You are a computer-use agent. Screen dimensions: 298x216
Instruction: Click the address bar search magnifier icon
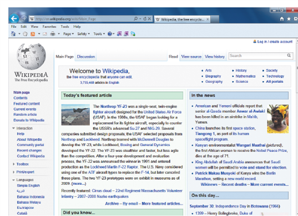[x=136, y=19]
